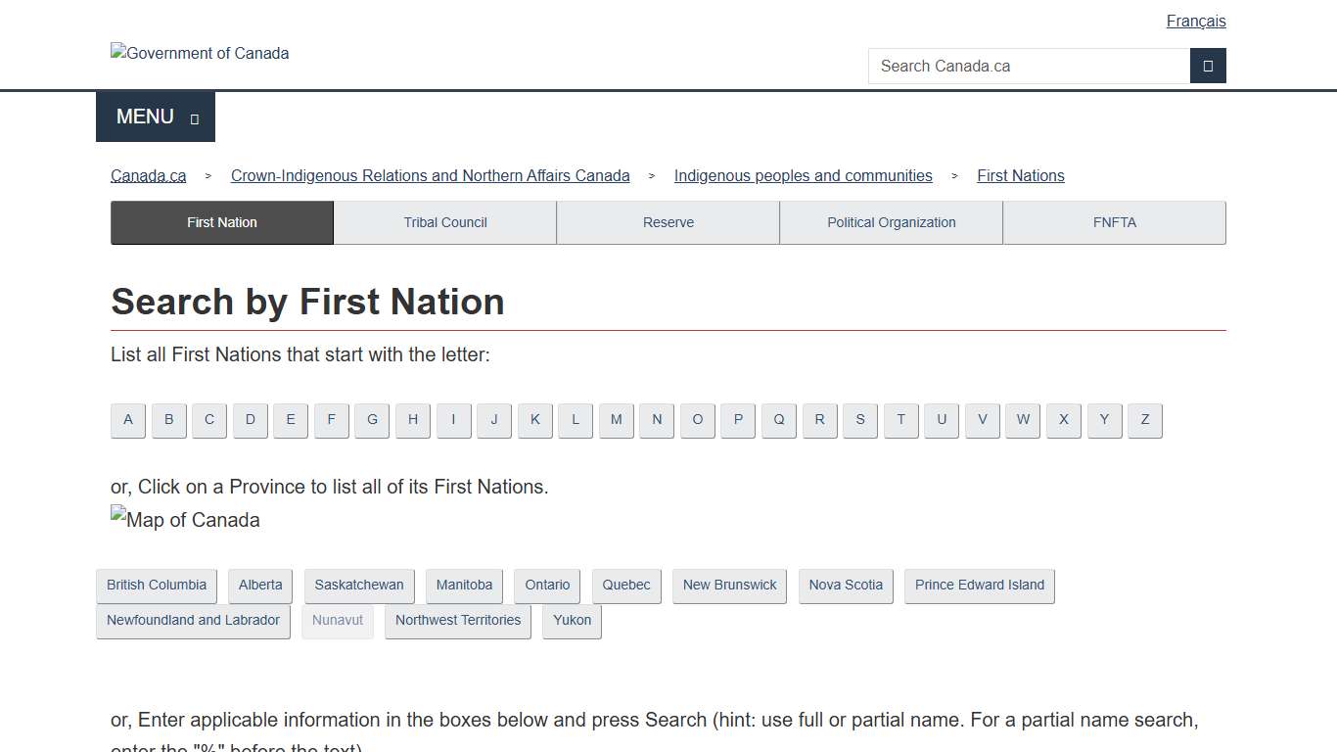List First Nations starting with letter A
The width and height of the screenshot is (1337, 752).
pos(127,420)
